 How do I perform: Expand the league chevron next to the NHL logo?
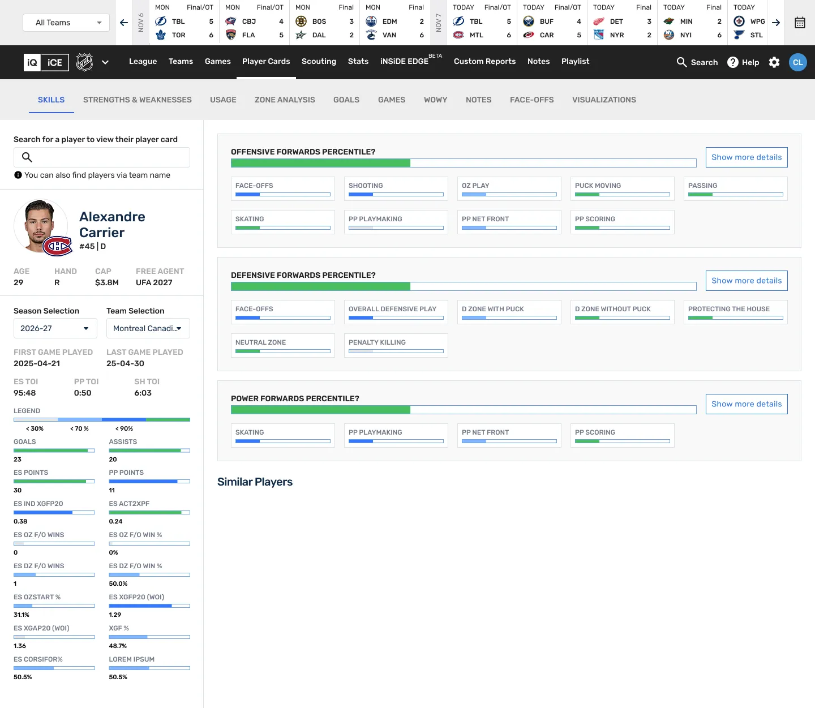105,62
